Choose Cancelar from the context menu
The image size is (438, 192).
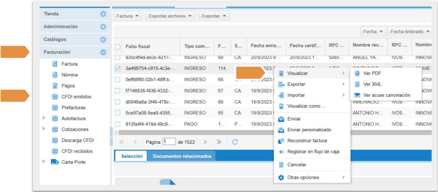pos(296,165)
